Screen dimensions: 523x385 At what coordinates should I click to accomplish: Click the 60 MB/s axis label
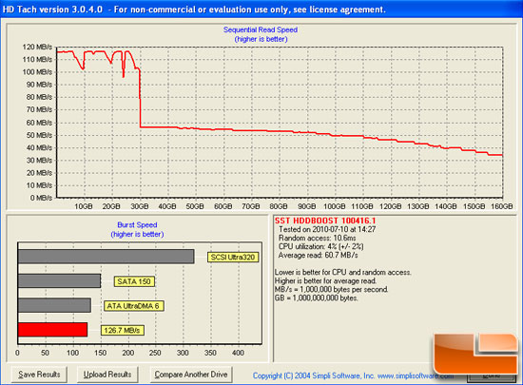click(39, 123)
